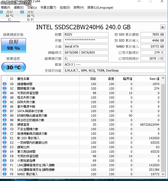Click the status icon of row AA 可用的保留空間
168x181 pixels.
point(5,93)
